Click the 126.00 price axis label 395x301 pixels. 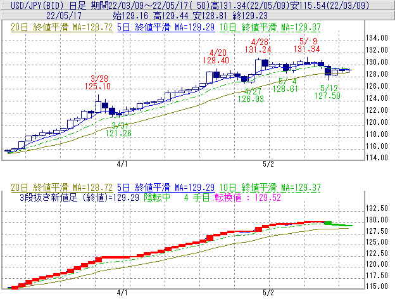pos(377,86)
